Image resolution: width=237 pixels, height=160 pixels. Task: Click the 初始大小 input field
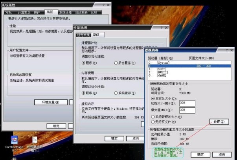point(187,103)
